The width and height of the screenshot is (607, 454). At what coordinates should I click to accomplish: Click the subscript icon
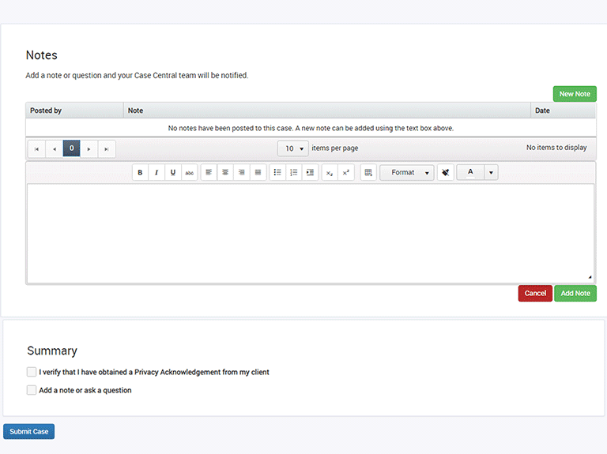[x=330, y=172]
